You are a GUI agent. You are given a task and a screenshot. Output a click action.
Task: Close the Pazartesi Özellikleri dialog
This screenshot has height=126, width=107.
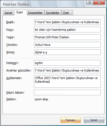(x=99, y=3)
